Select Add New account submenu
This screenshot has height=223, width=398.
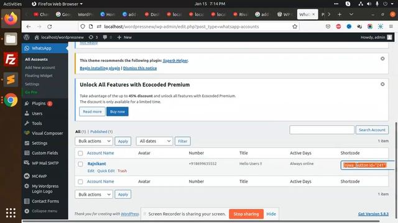[x=40, y=68]
